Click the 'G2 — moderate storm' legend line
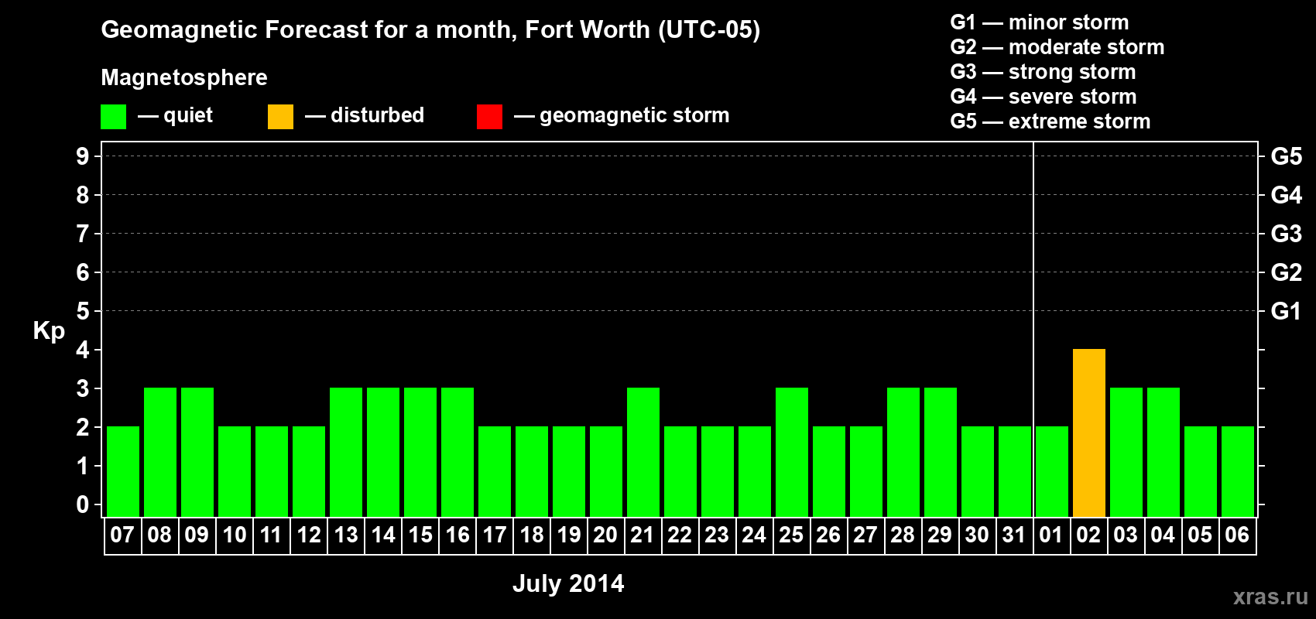The width and height of the screenshot is (1316, 619). click(1057, 47)
